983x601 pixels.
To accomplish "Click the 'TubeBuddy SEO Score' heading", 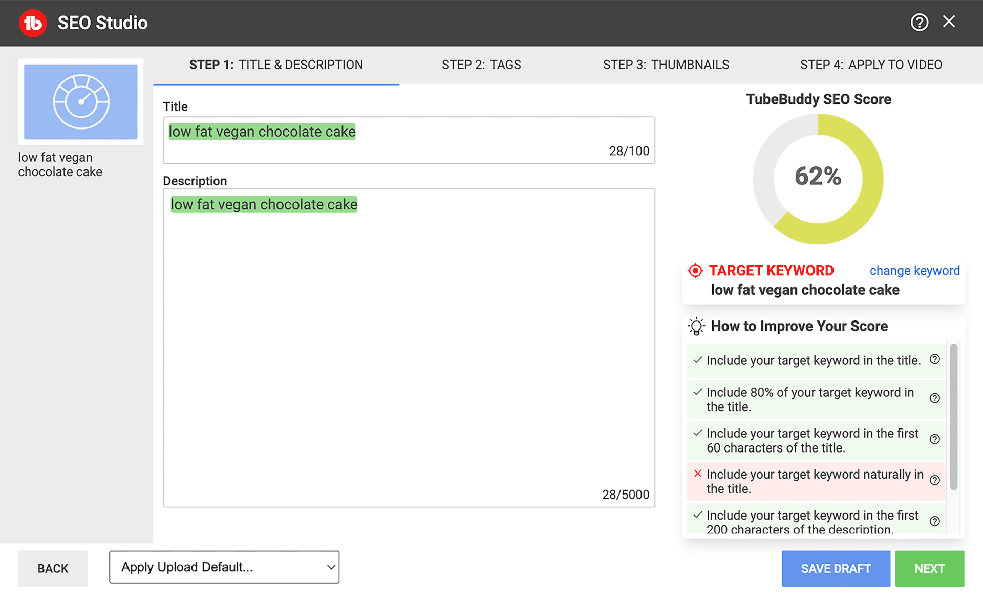I will coord(818,99).
